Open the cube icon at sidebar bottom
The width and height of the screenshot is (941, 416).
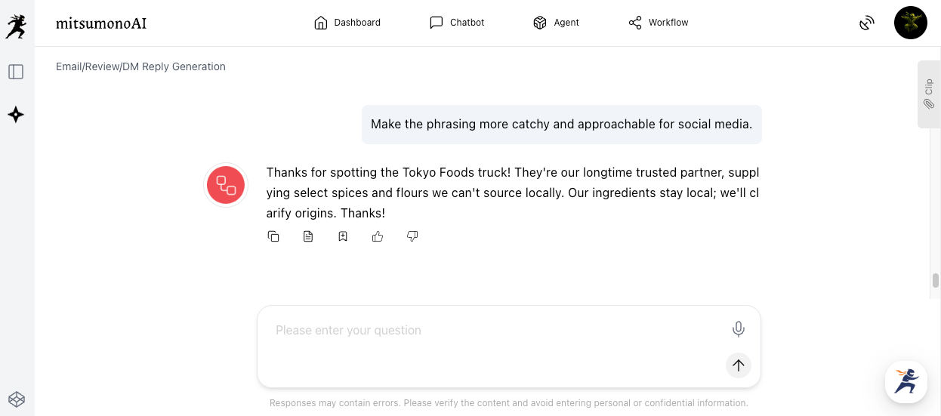click(x=16, y=399)
